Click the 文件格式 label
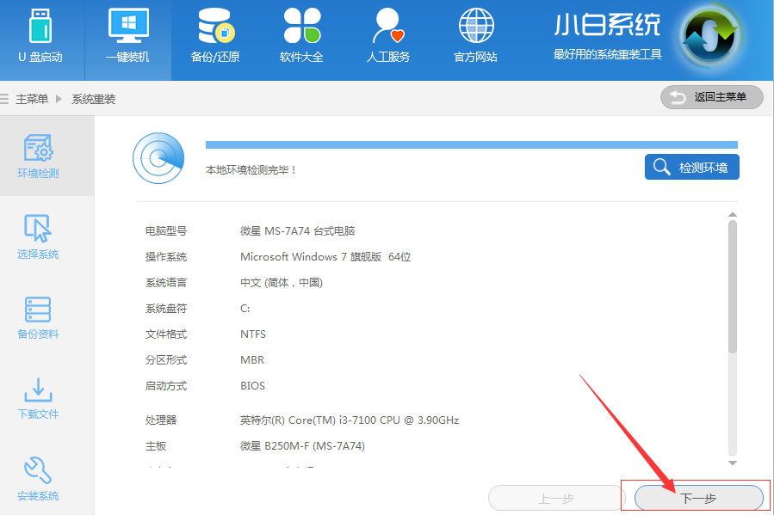774x515 pixels. (166, 334)
